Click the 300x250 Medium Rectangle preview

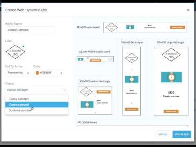pos(95,100)
